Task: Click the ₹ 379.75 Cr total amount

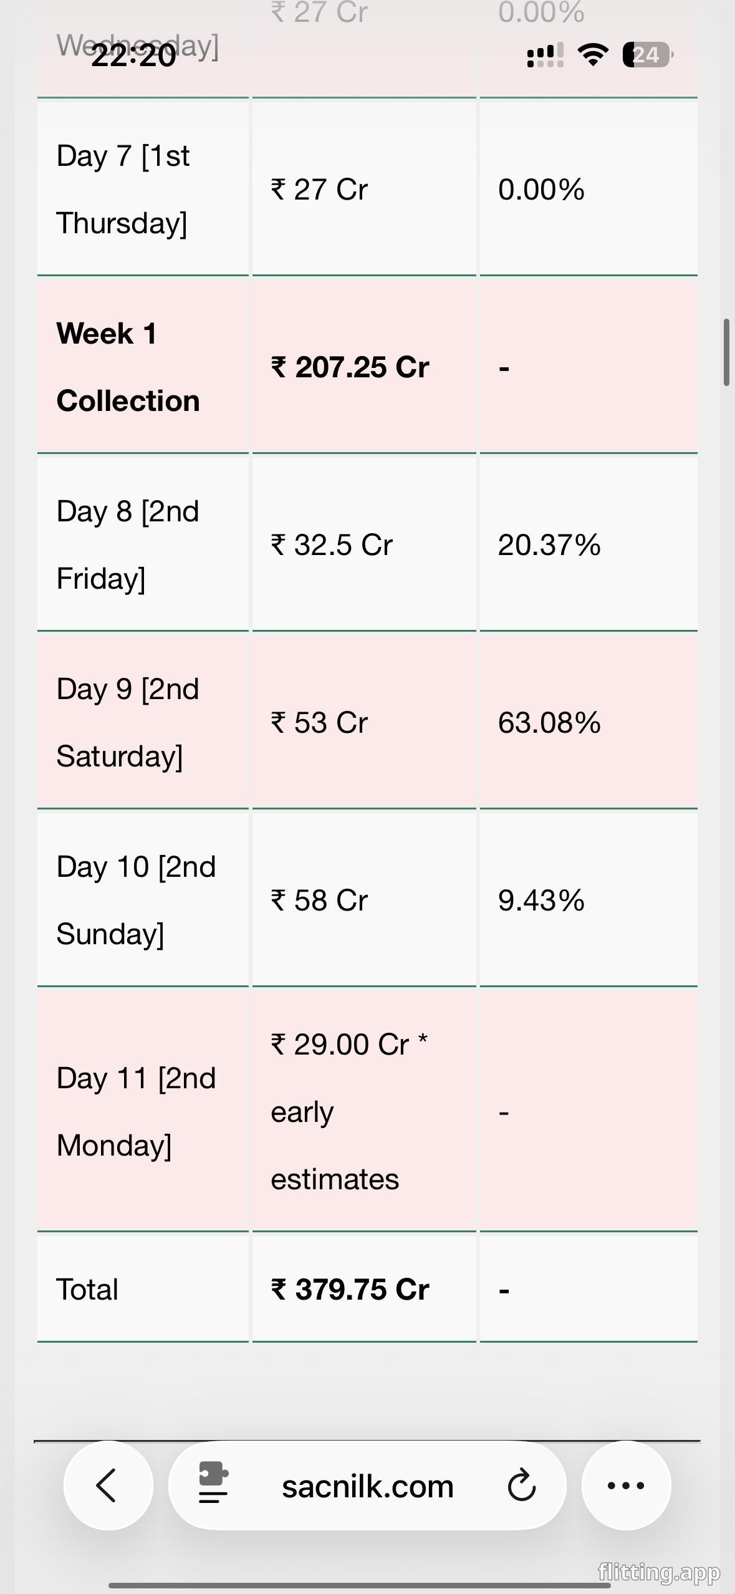Action: pyautogui.click(x=350, y=1289)
